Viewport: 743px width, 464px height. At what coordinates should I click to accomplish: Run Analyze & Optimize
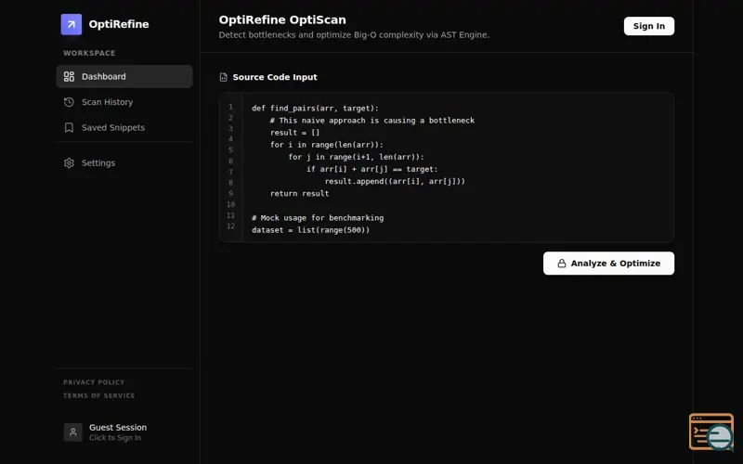608,264
